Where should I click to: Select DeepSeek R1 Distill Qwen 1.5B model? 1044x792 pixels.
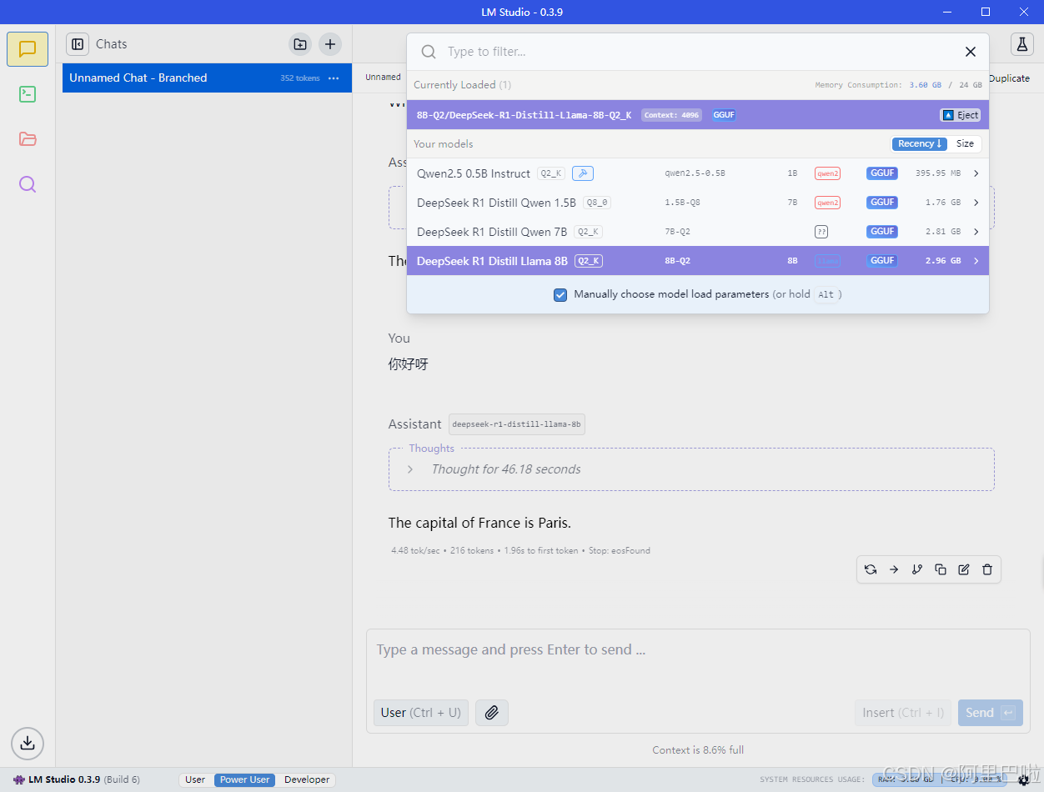coord(698,203)
